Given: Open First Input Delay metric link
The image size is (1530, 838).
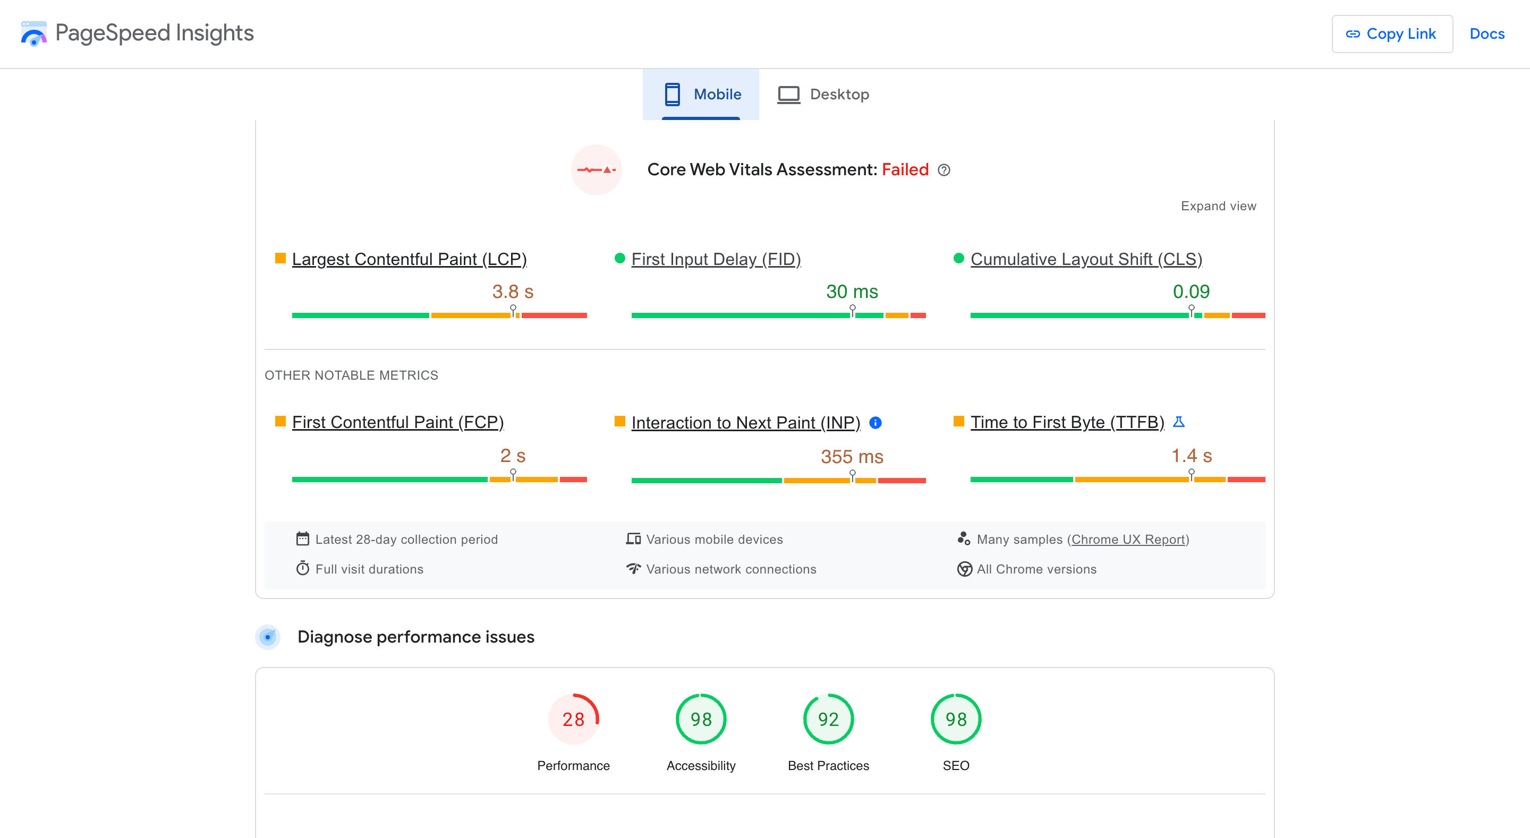Looking at the screenshot, I should 716,259.
